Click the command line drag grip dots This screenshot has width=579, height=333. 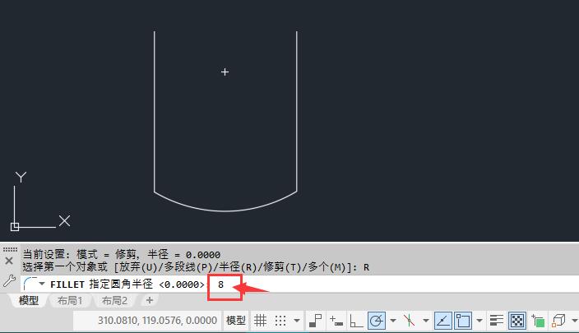coord(10,250)
